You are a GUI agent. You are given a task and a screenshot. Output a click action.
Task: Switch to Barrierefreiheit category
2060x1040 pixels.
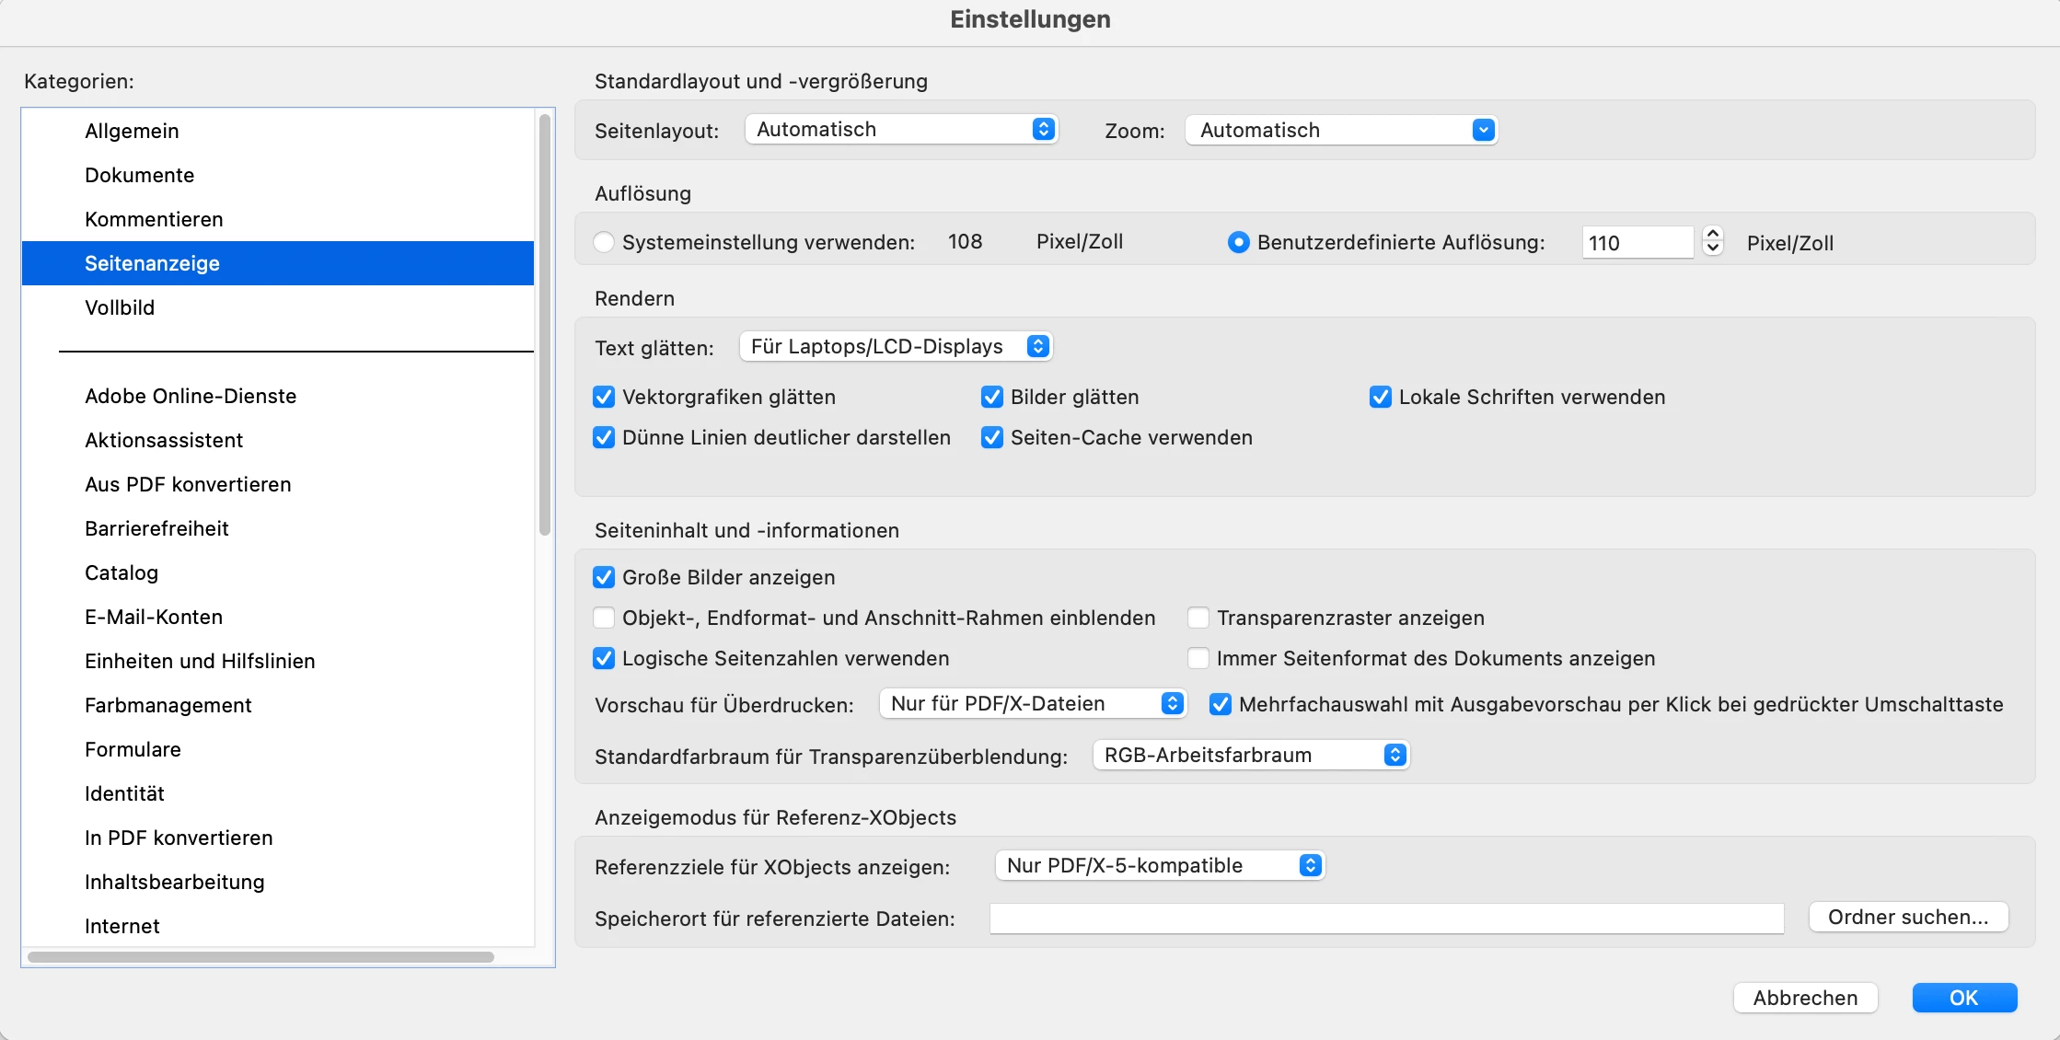coord(156,528)
